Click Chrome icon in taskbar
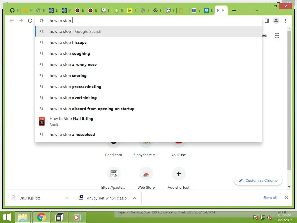Image resolution: width=297 pixels, height=223 pixels. click(x=41, y=217)
